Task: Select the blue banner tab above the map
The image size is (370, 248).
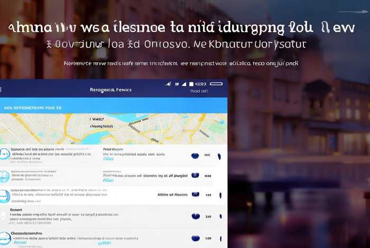Action: [33, 107]
